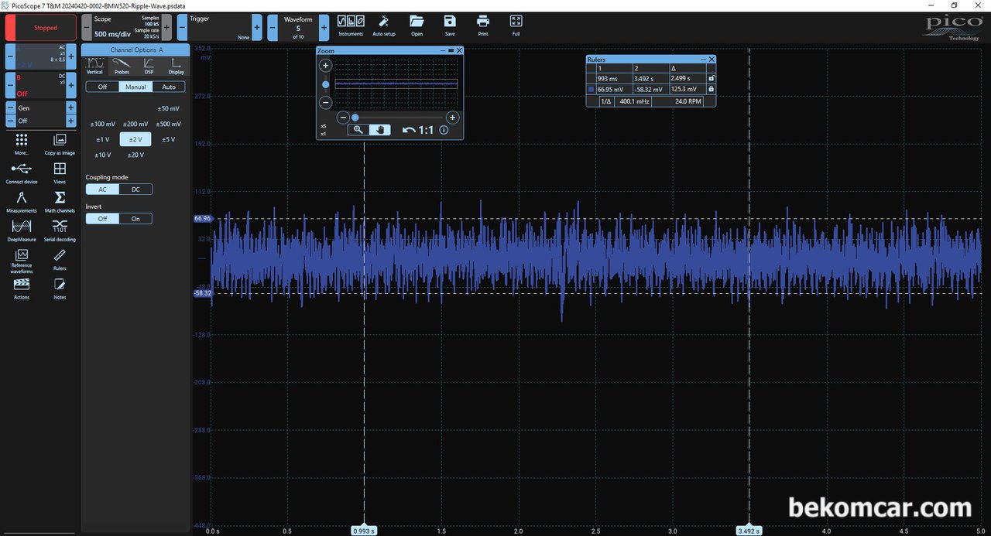This screenshot has width=991, height=536.
Task: Open the Views layout tool
Action: [60, 172]
